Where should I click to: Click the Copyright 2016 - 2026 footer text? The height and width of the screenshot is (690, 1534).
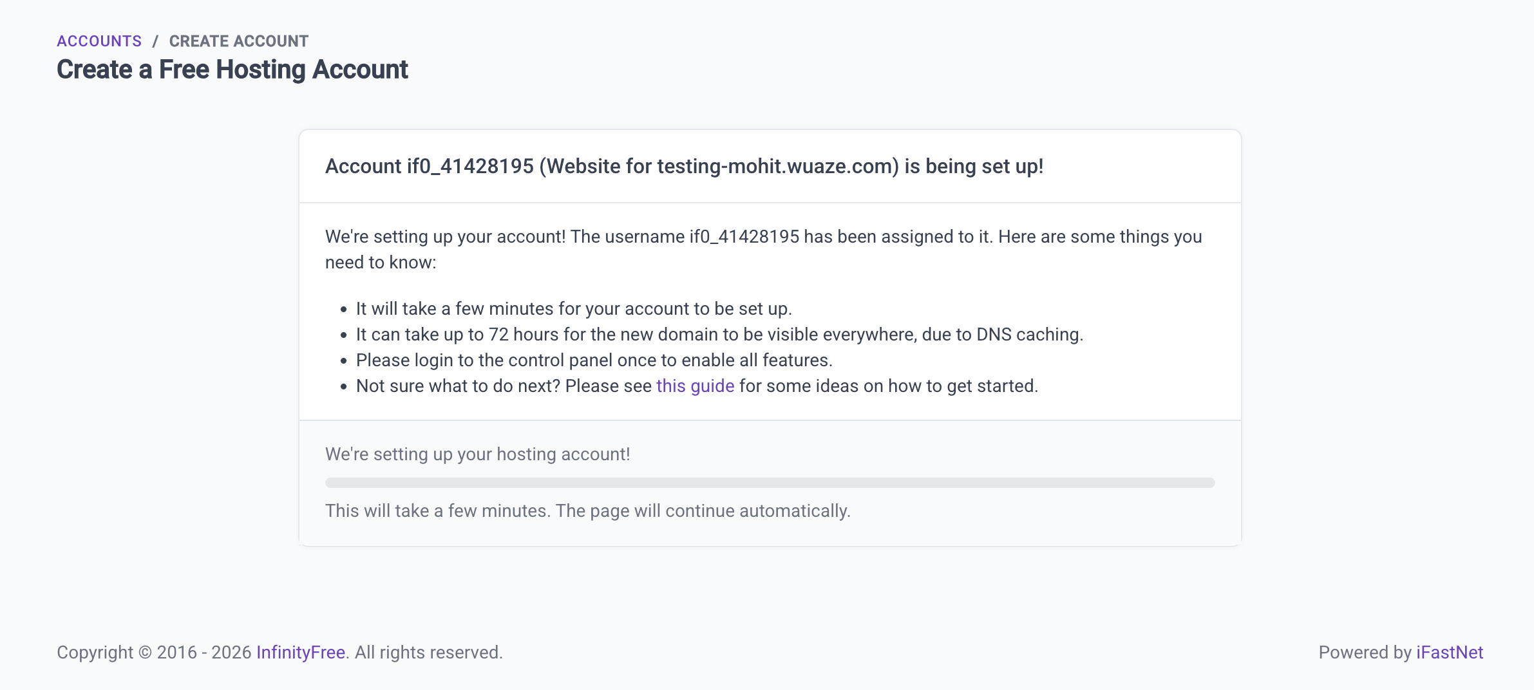tap(154, 653)
